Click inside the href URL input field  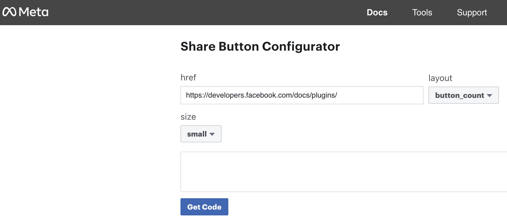[x=302, y=95]
